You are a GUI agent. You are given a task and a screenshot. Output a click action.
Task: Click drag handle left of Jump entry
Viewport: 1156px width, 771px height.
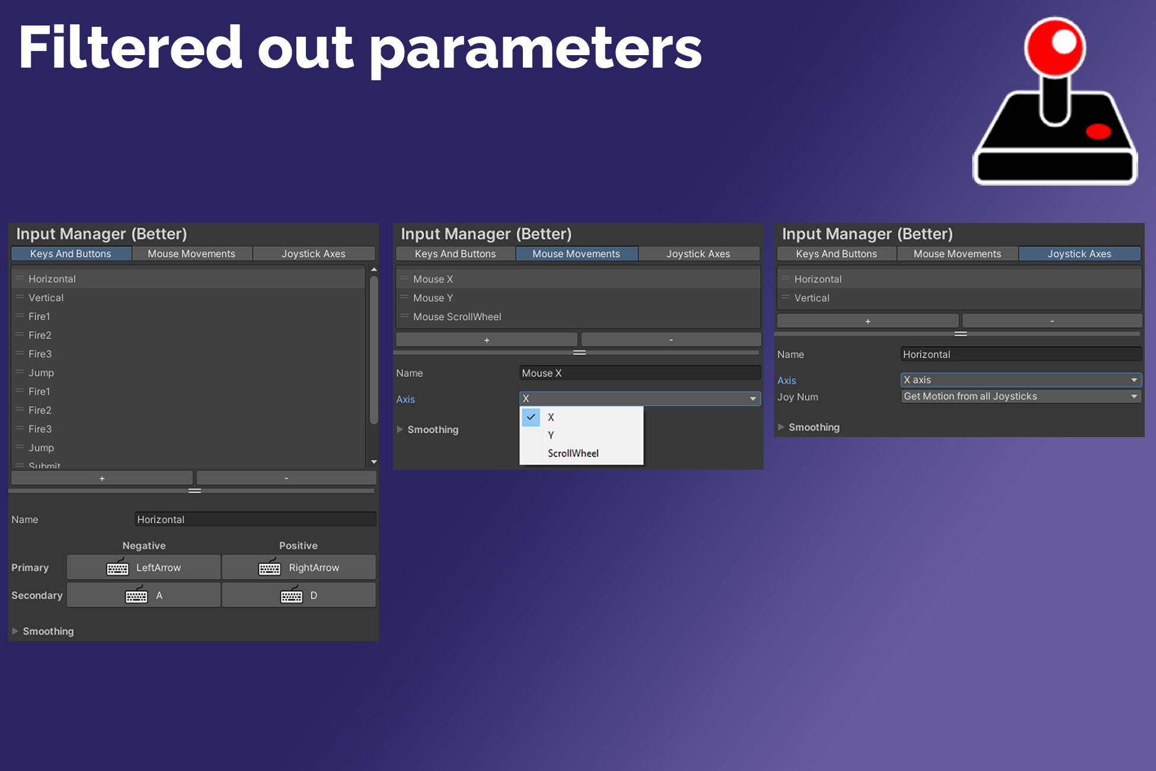point(20,372)
